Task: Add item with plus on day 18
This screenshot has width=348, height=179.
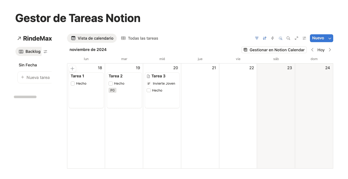Action: pos(72,69)
